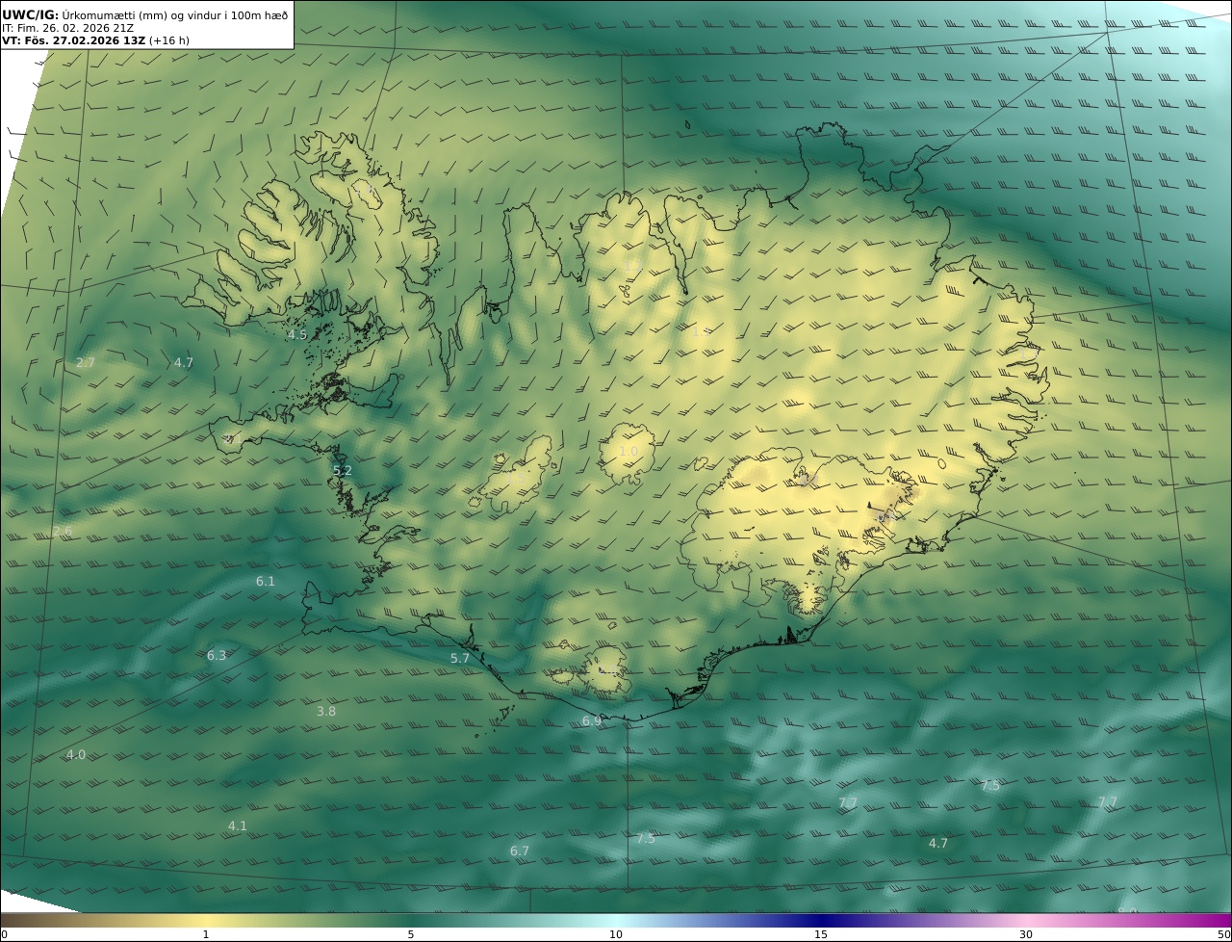Click the 2.7 value label on the map
Screen dimensions: 1232x942
click(x=86, y=363)
